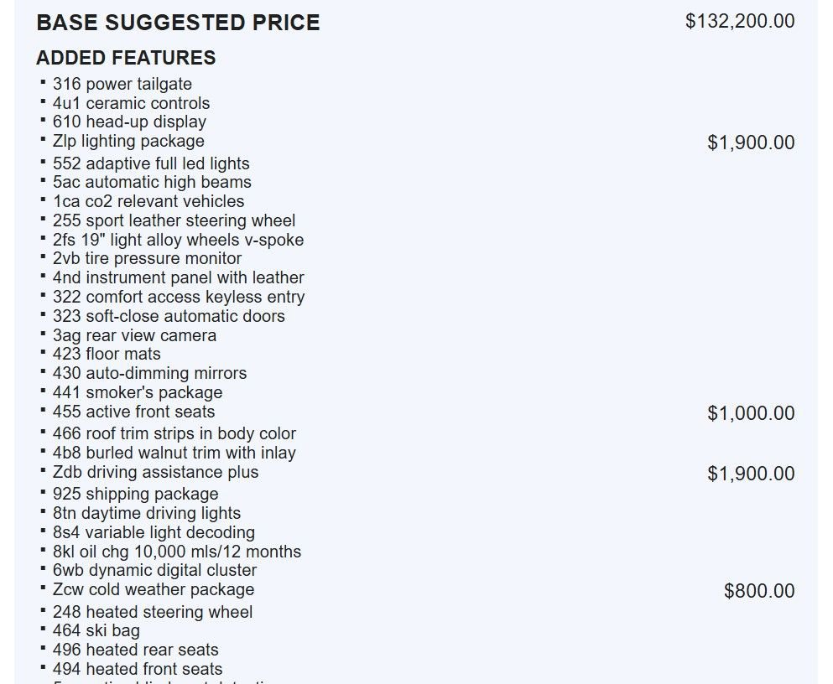Click the 455 active front seats entry
The height and width of the screenshot is (684, 833).
[133, 412]
